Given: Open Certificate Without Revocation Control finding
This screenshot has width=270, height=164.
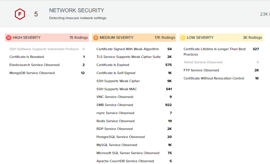Looking at the screenshot, I should (214, 78).
